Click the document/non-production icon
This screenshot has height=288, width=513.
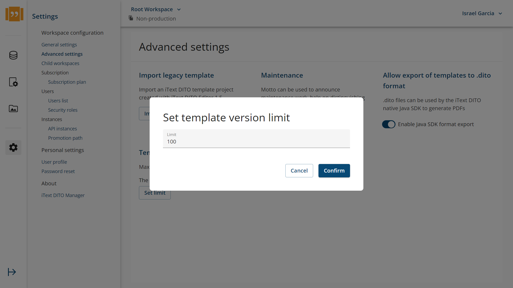tap(131, 18)
